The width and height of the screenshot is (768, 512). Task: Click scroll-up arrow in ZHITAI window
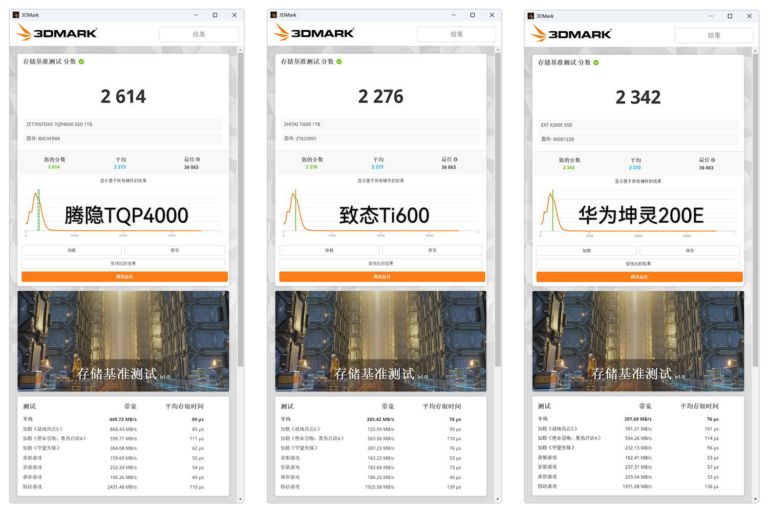[498, 50]
